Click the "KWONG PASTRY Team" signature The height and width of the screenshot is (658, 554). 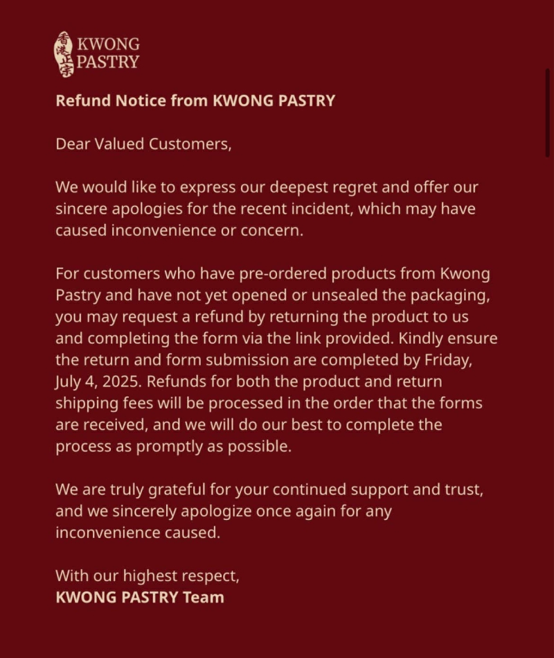(140, 597)
